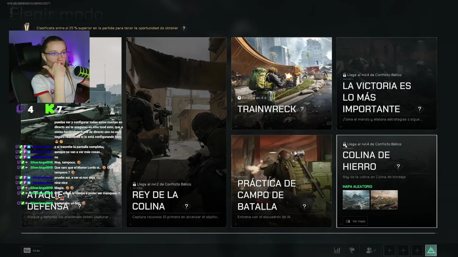Click the help icon next to Rey de la Colina

[186, 206]
